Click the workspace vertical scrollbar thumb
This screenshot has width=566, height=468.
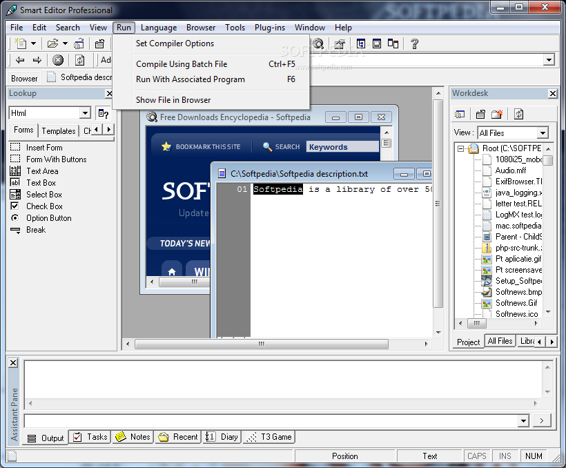438,204
